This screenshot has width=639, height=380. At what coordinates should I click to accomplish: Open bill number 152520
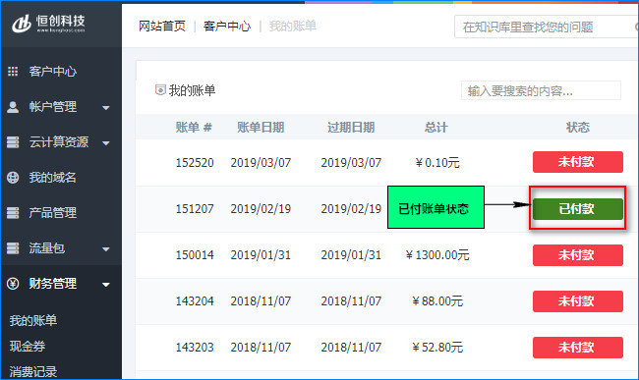coord(195,163)
